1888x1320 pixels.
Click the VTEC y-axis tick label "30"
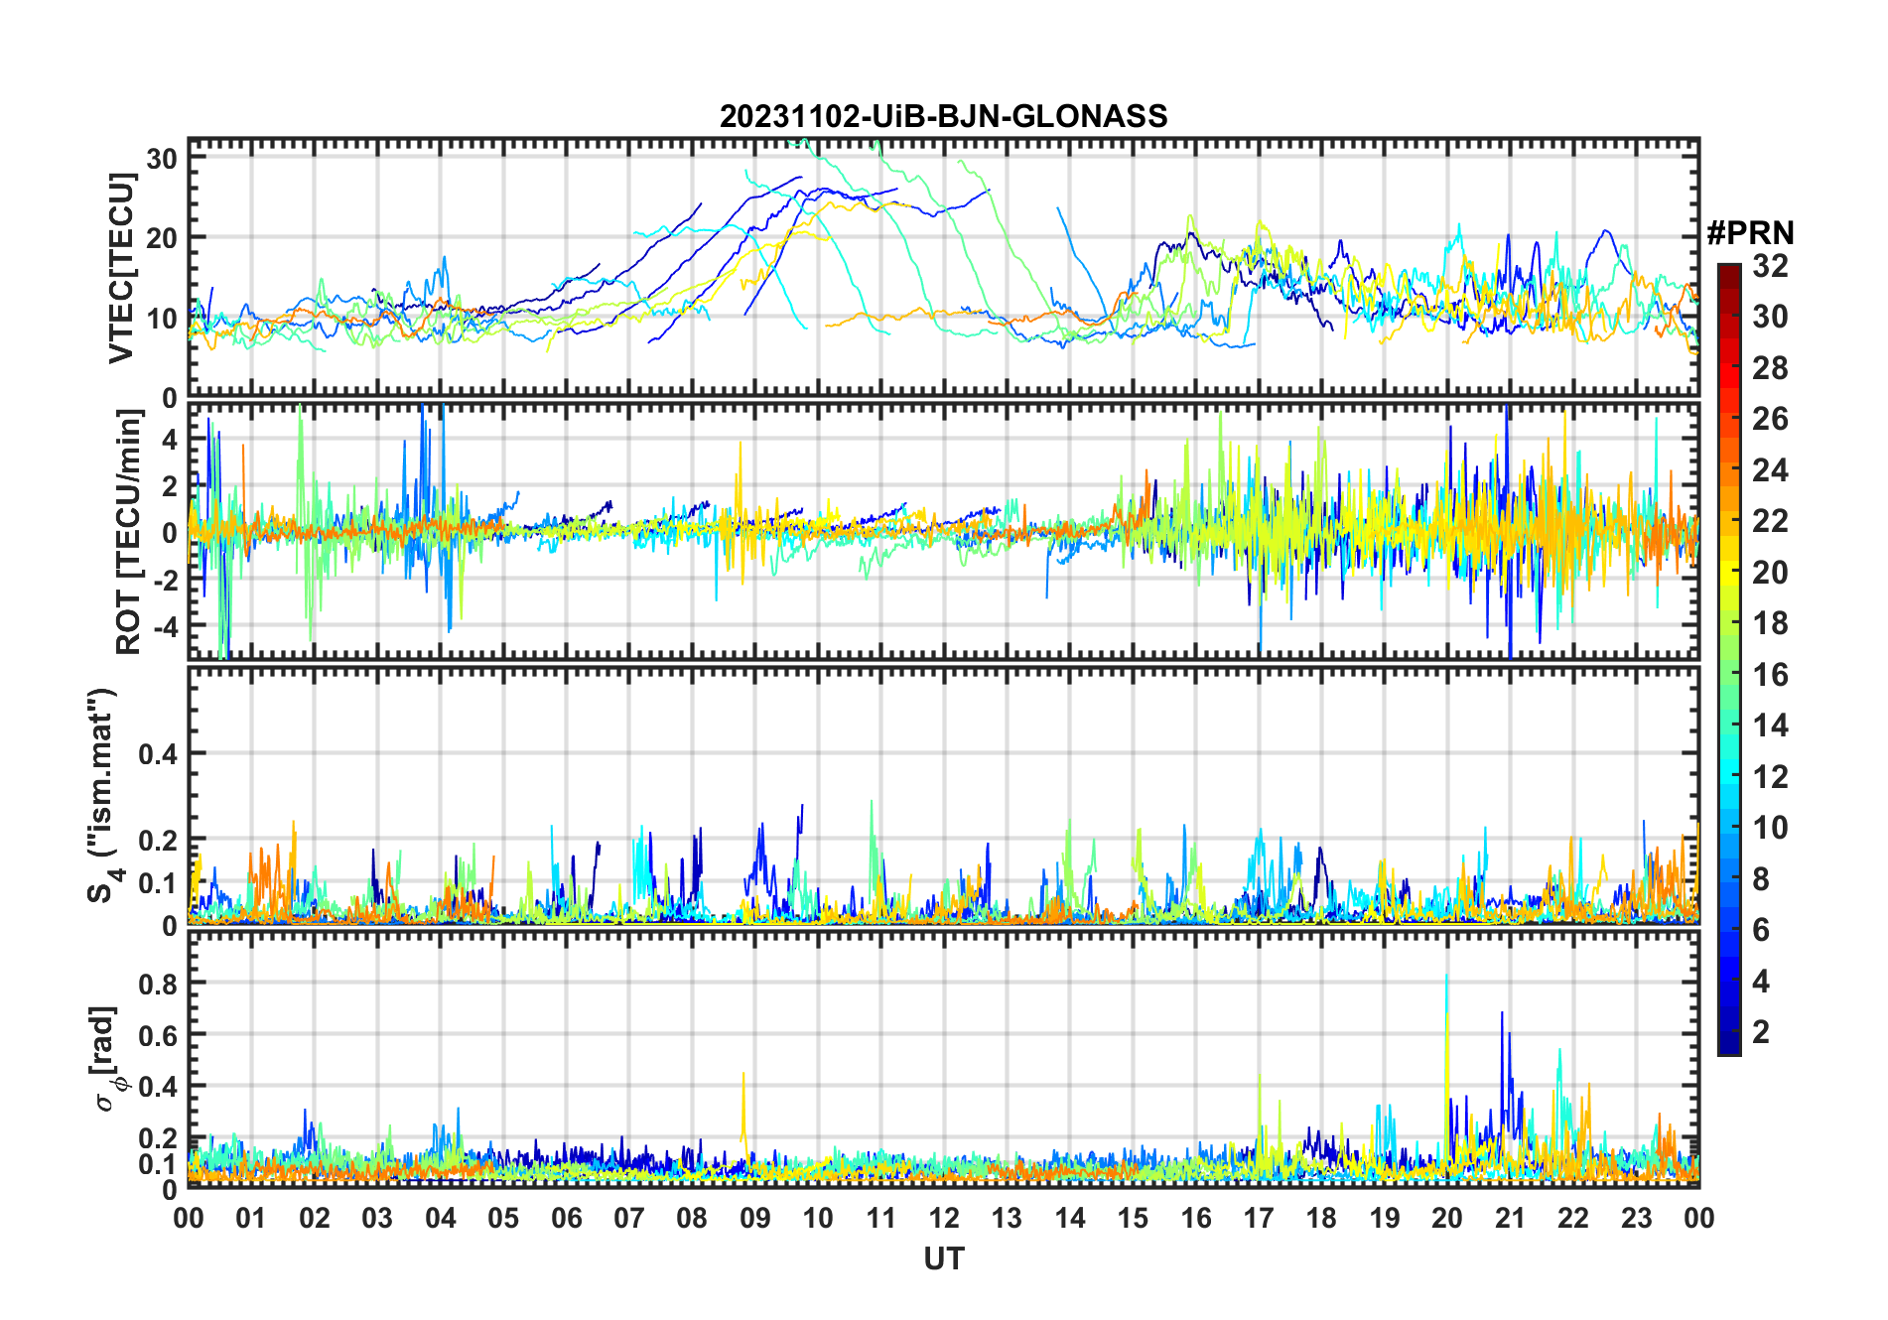click(x=162, y=158)
